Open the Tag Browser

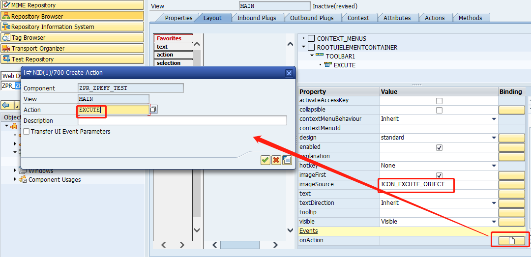[72, 37]
